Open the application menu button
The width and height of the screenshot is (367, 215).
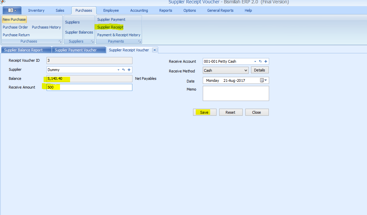[x=12, y=10]
